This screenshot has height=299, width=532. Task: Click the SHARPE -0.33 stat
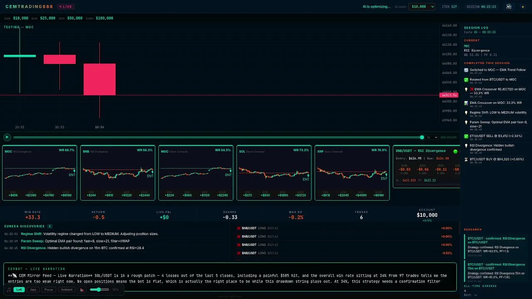tap(230, 215)
